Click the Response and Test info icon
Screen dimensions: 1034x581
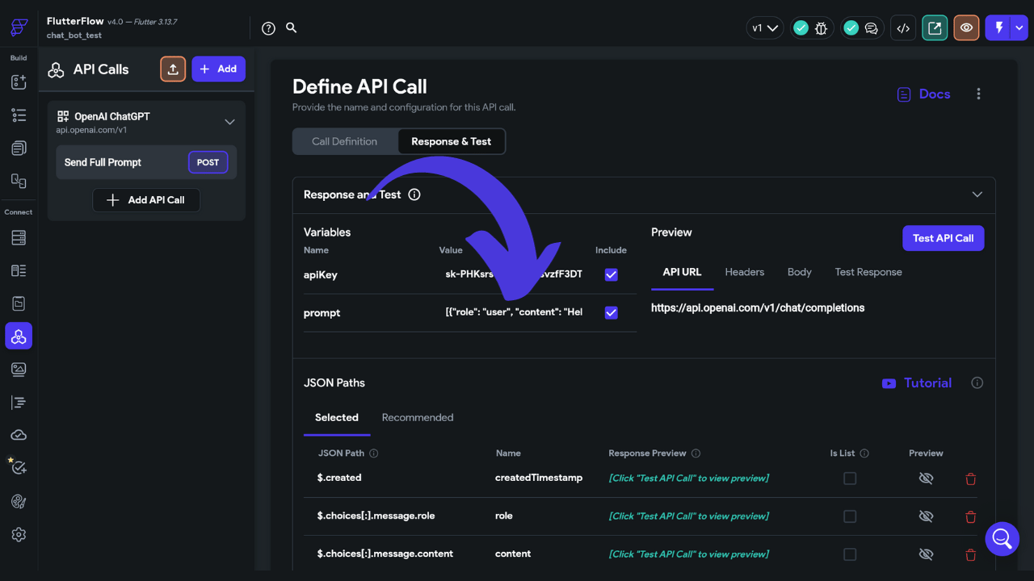[x=414, y=194]
